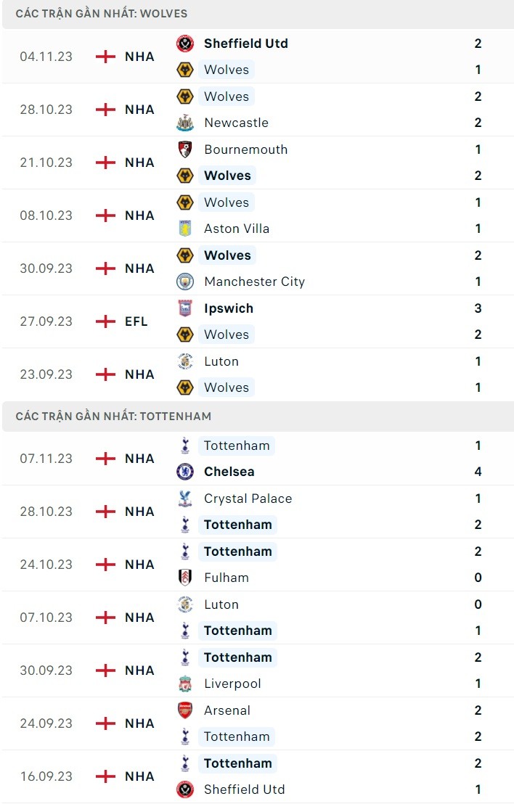Open the Chelsea team link
Screen dimensions: 514x804
pos(229,472)
